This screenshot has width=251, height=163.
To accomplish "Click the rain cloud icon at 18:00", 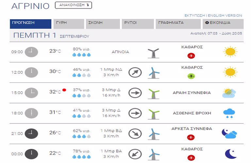I will 229,113.
